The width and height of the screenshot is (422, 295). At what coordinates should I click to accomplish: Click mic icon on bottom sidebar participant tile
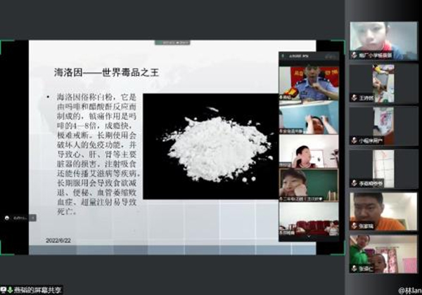click(x=354, y=268)
